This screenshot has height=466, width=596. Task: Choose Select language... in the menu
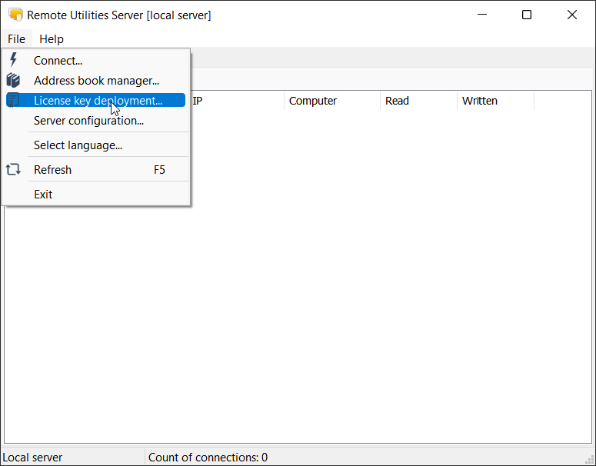click(78, 145)
